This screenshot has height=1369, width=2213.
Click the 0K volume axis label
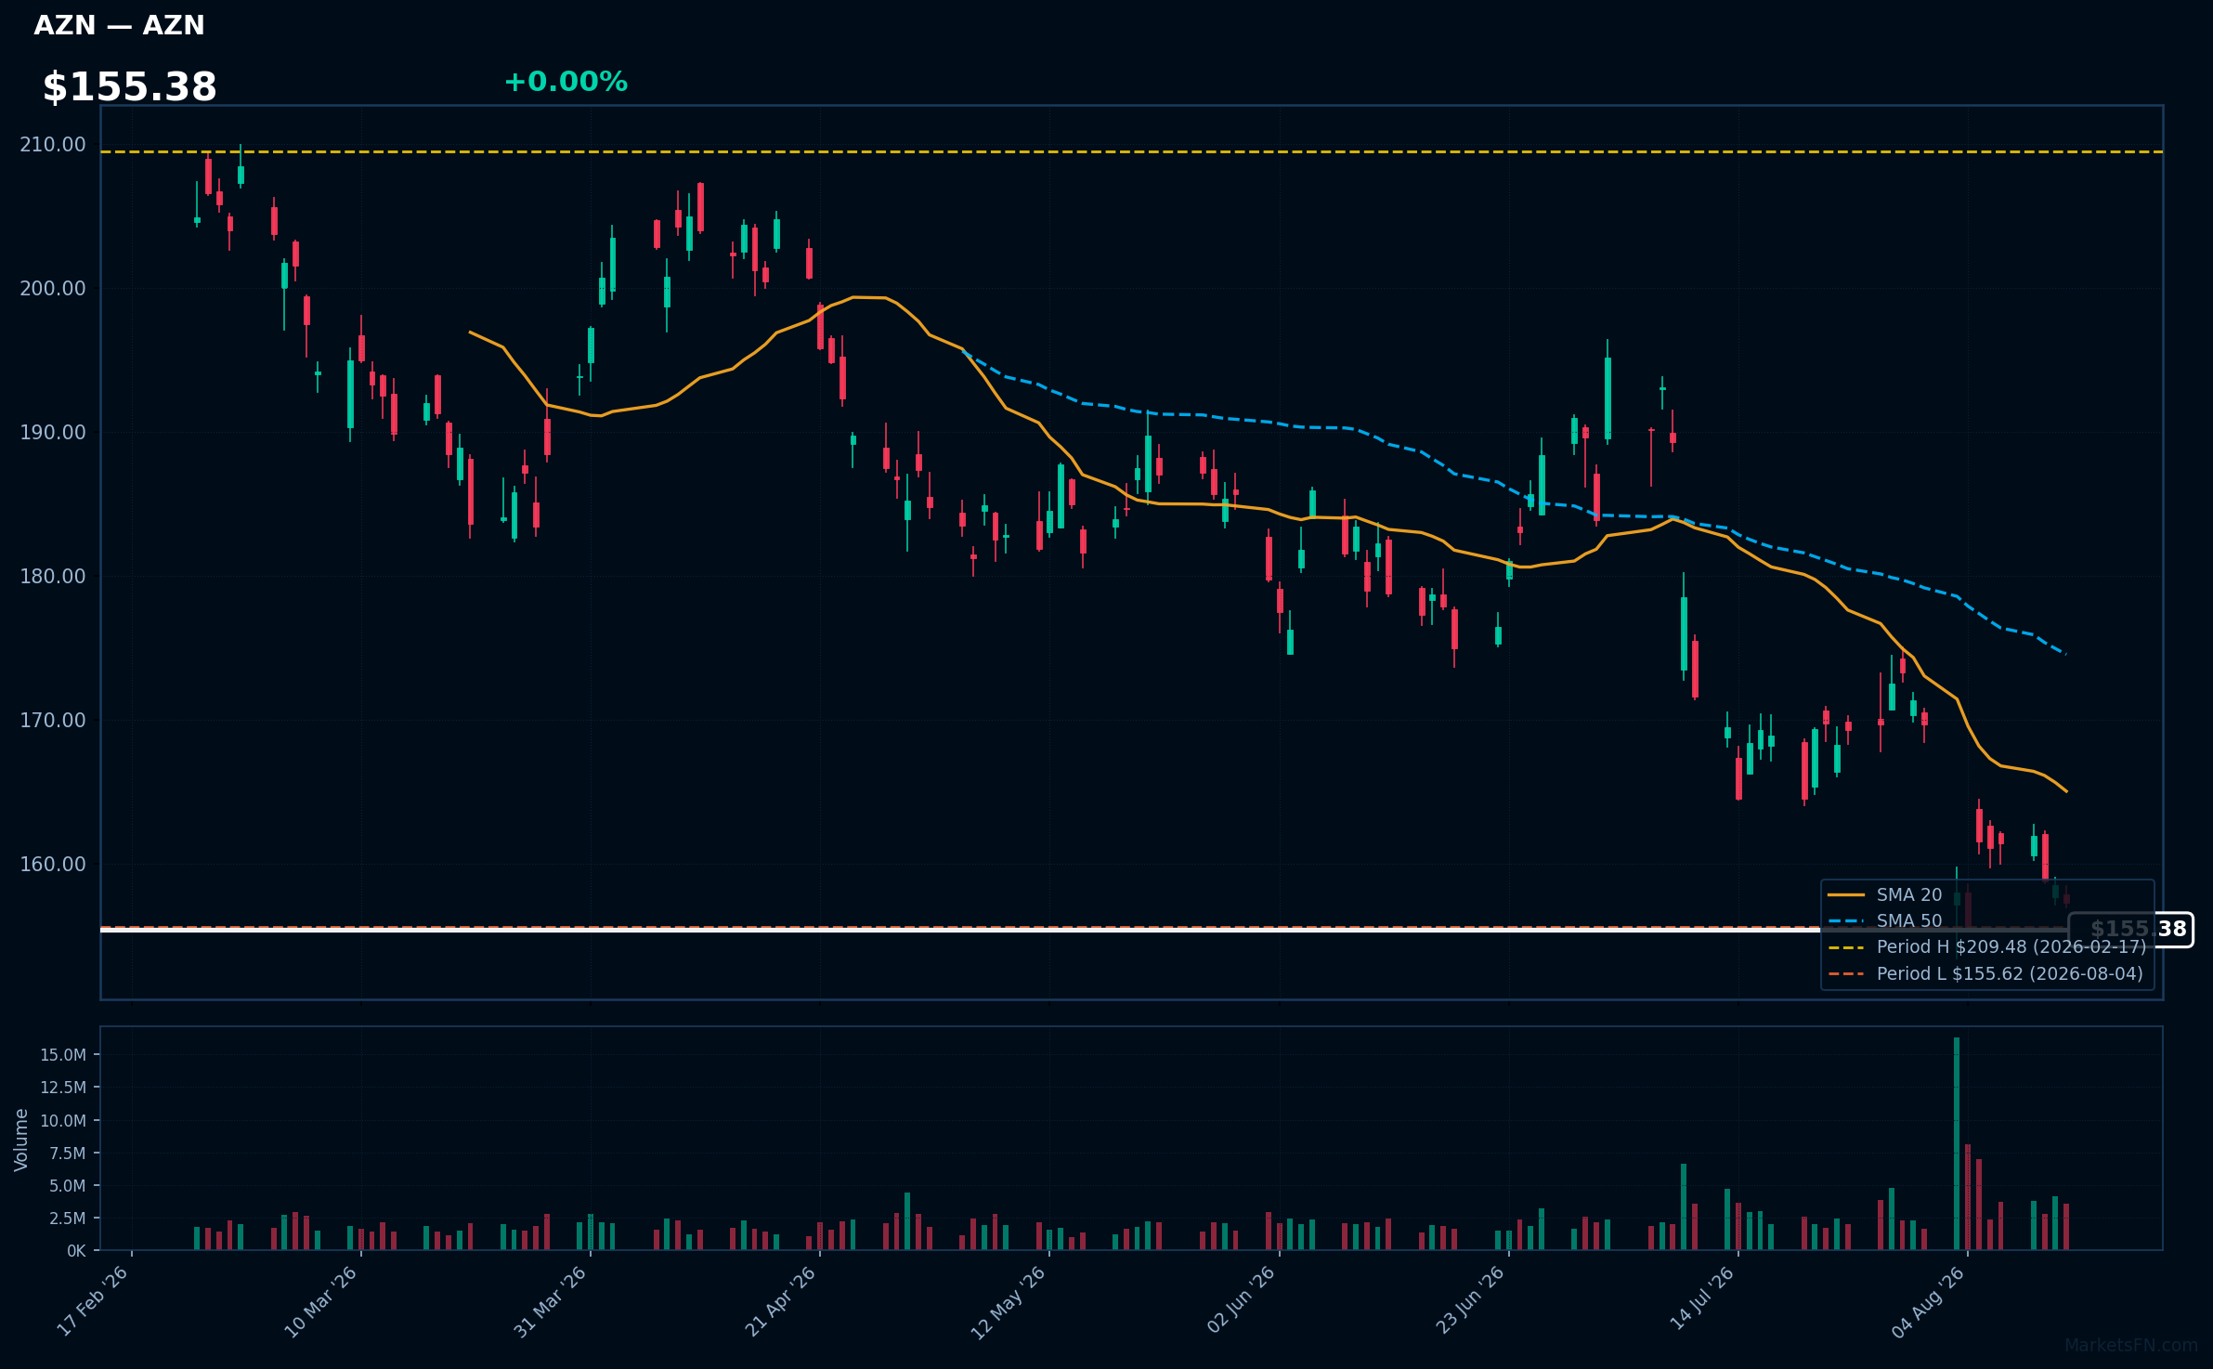76,1251
